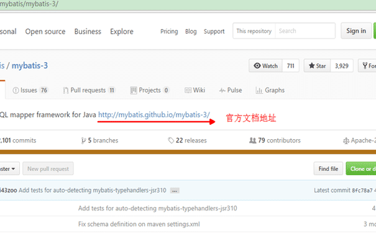View the commits history link
The width and height of the screenshot is (376, 233).
(x=18, y=140)
